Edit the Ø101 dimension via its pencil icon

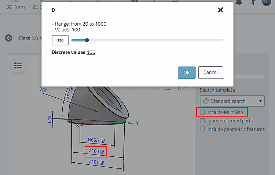(102, 163)
